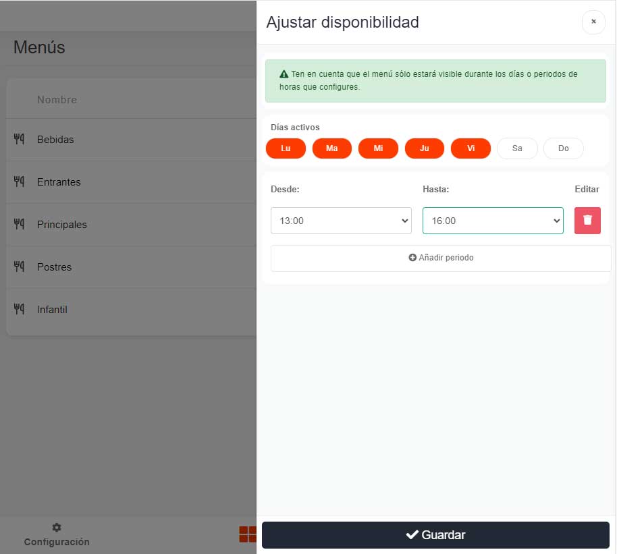Click the orange grid icon in bottom bar
617x554 pixels.
pyautogui.click(x=248, y=534)
